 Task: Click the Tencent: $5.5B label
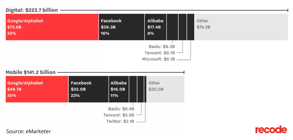coord(119,115)
